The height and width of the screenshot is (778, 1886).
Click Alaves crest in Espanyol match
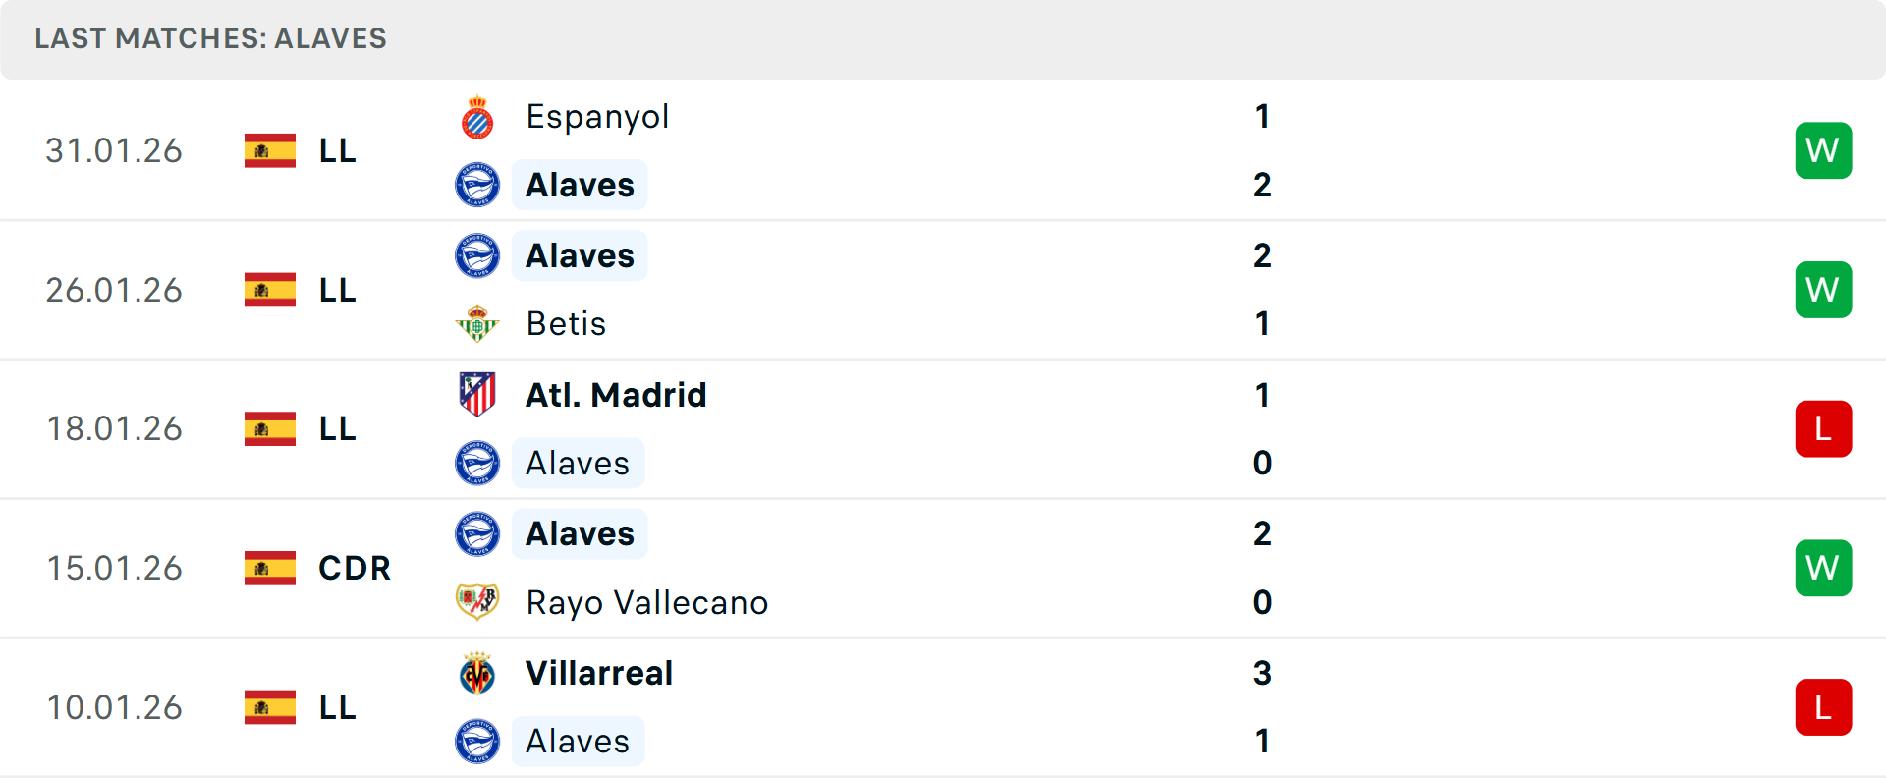477,185
